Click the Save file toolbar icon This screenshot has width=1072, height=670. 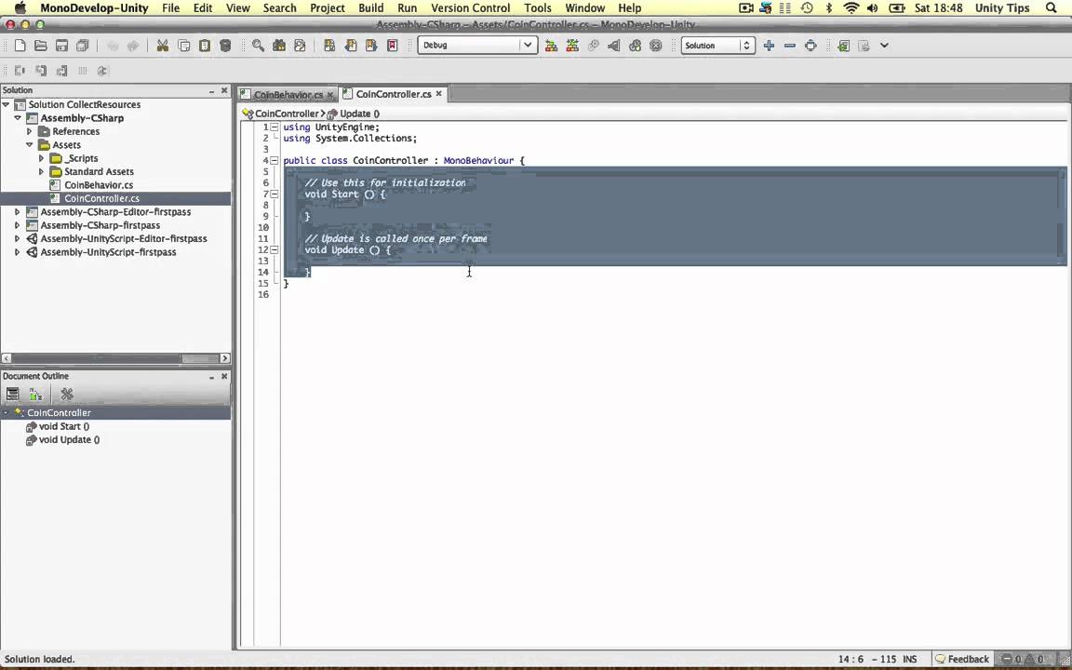click(x=61, y=45)
